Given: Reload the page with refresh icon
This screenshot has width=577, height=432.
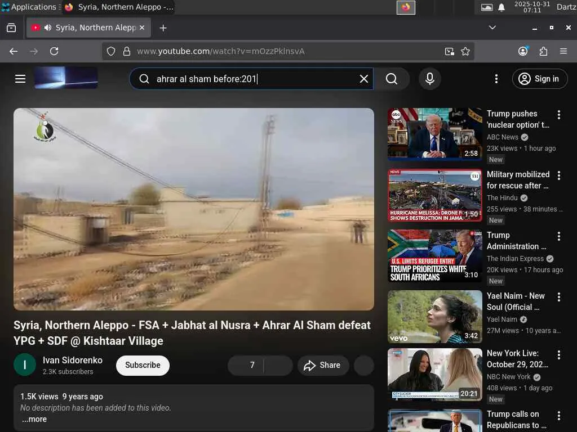Looking at the screenshot, I should point(54,51).
